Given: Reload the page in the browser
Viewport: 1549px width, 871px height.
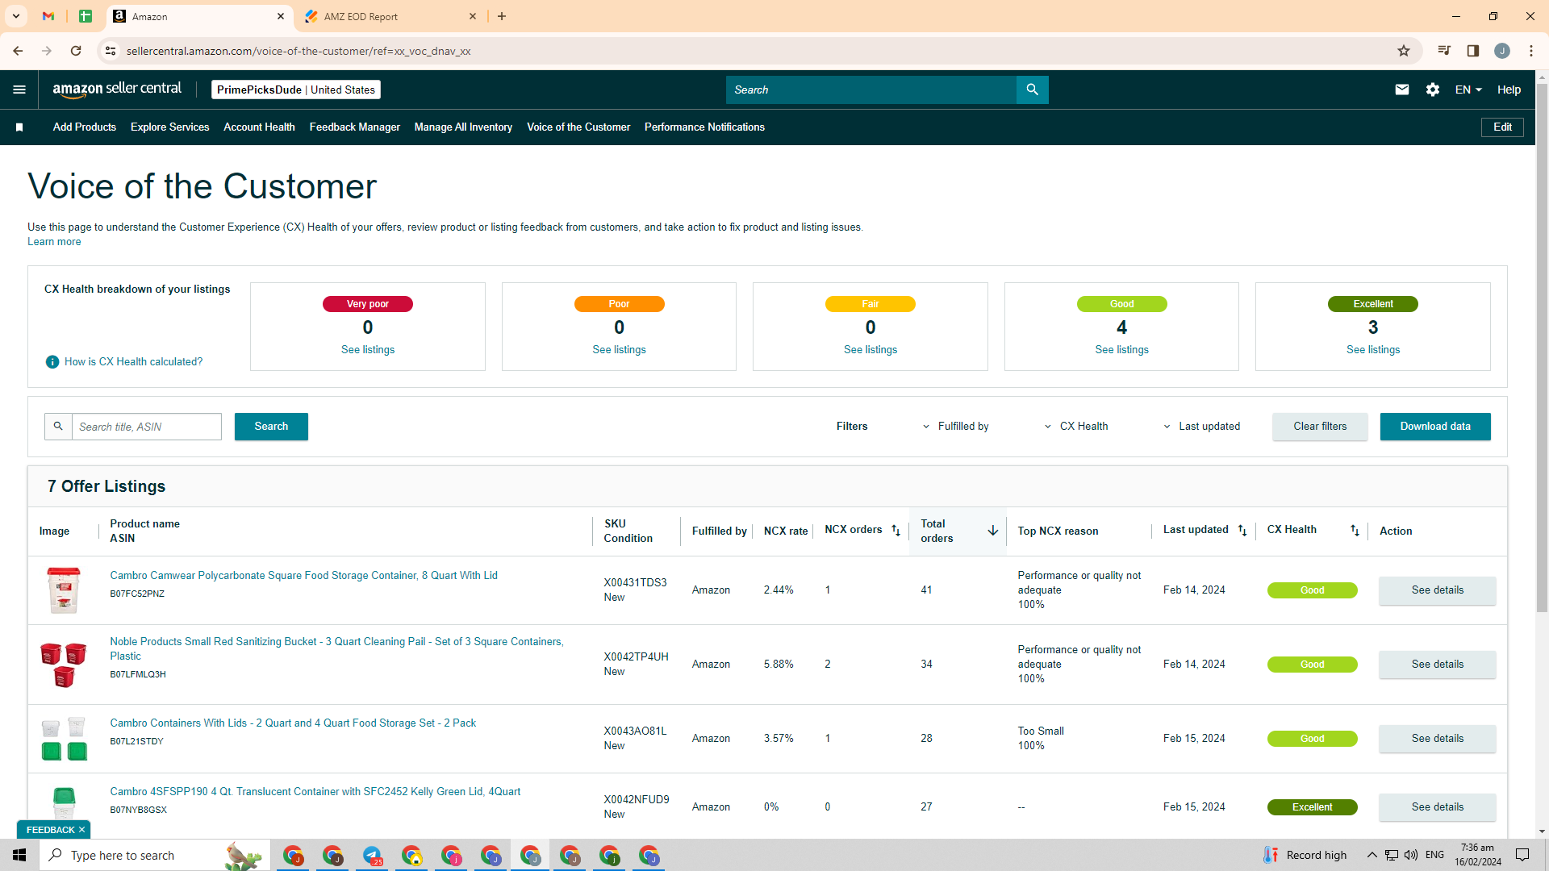Looking at the screenshot, I should coord(76,51).
